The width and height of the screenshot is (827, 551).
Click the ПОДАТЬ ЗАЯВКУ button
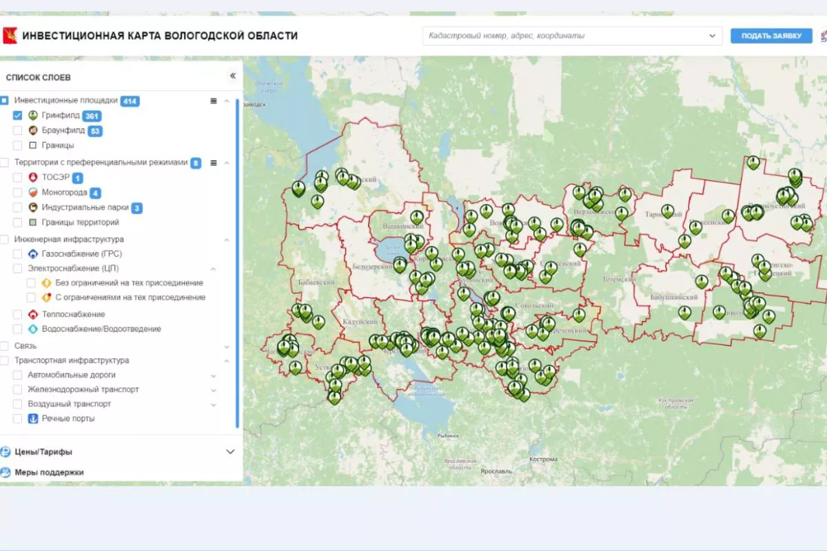point(770,35)
